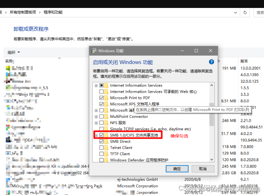
Task: Click the features list scrollbar thumb
Action: coord(212,114)
